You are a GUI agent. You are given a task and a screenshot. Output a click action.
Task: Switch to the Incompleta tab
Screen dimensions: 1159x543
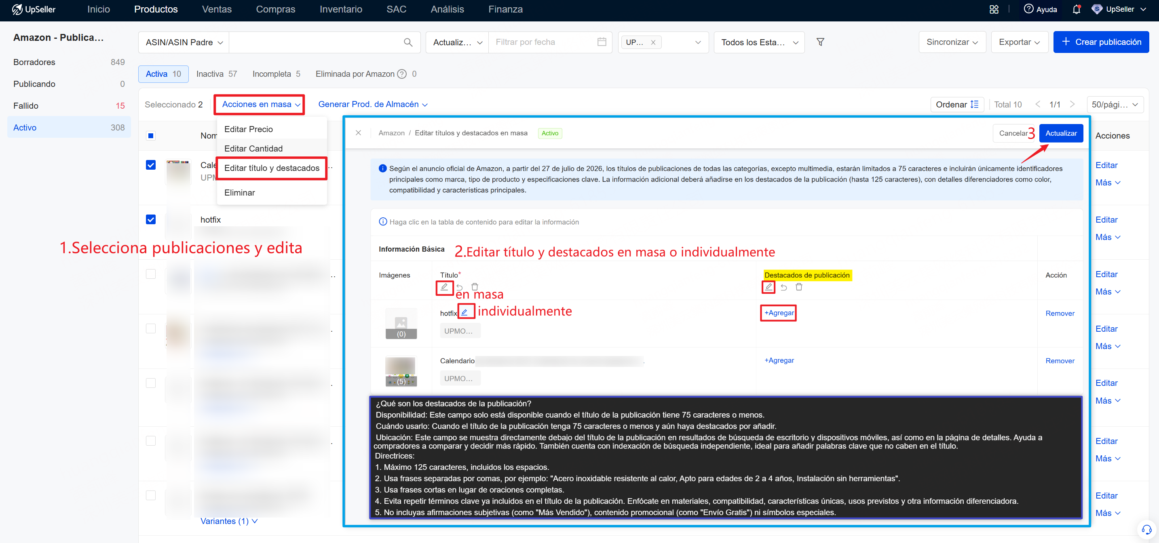click(x=276, y=74)
